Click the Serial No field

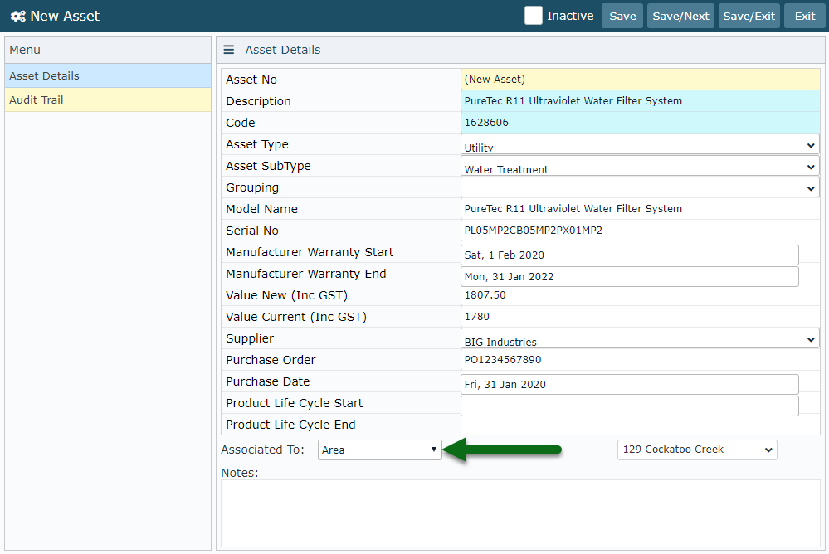click(641, 231)
